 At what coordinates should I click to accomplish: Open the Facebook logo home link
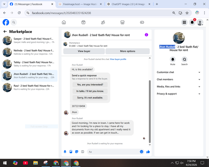point(6,22)
